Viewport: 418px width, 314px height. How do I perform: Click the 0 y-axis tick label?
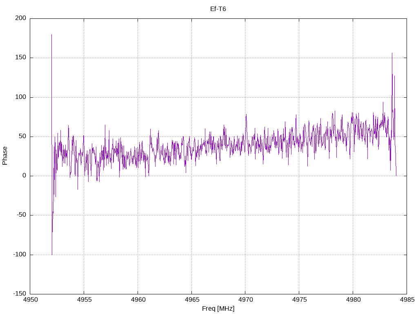[x=24, y=176]
